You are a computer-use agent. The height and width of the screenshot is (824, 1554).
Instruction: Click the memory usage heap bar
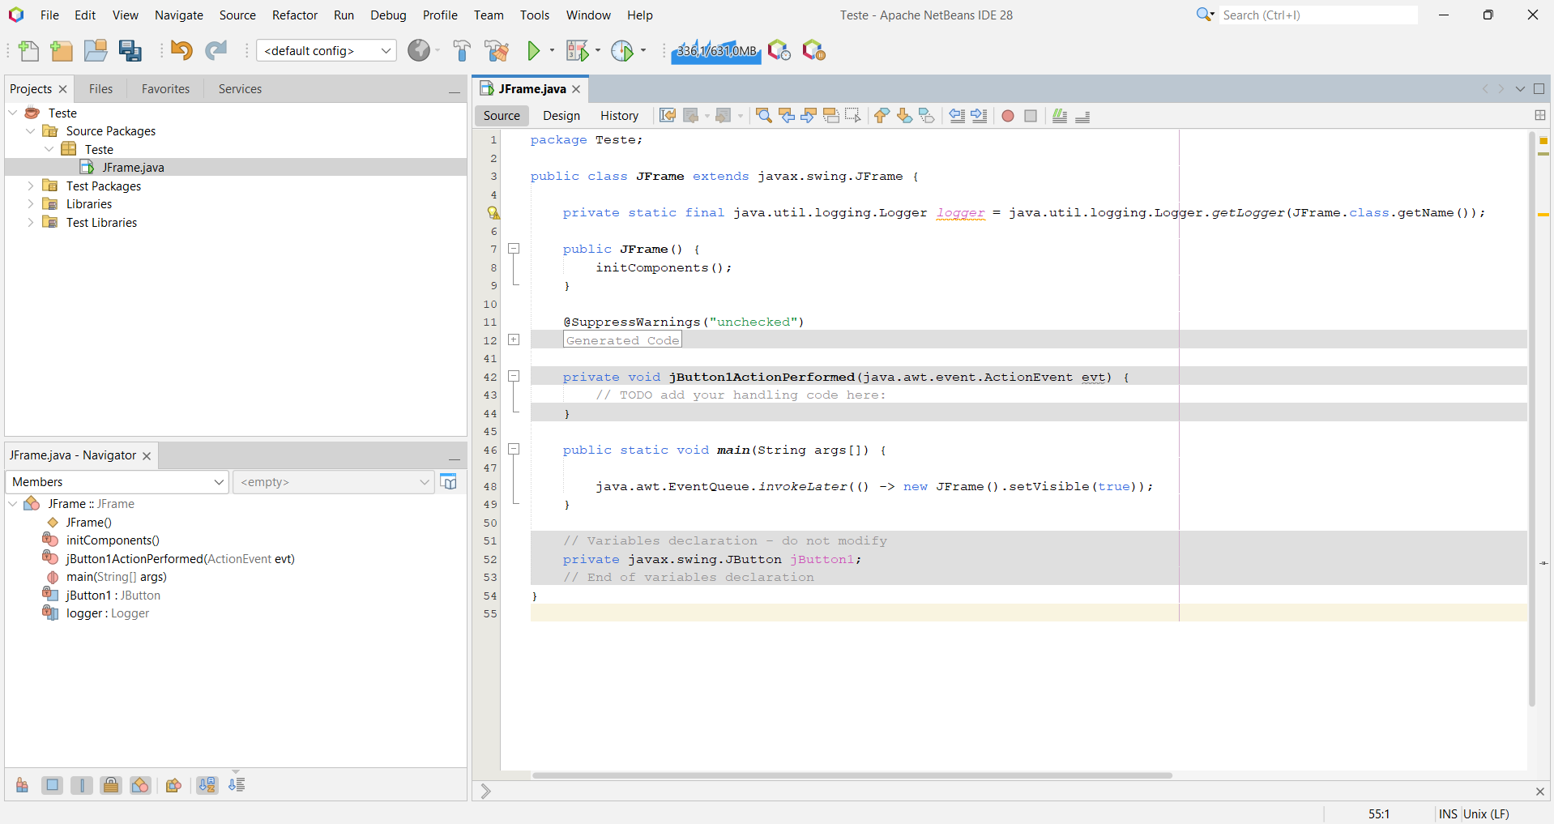(x=716, y=51)
